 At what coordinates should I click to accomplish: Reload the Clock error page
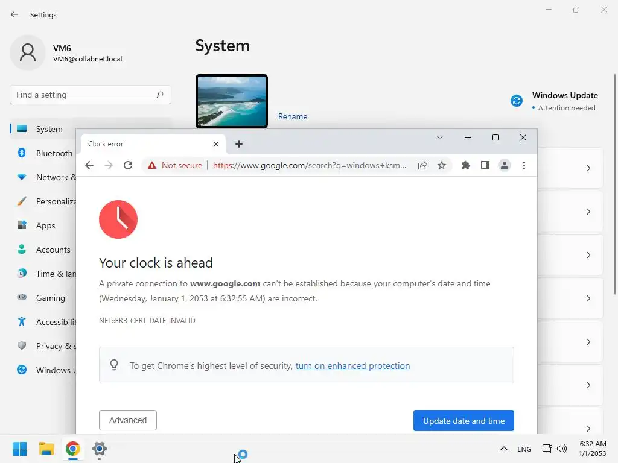coord(128,165)
